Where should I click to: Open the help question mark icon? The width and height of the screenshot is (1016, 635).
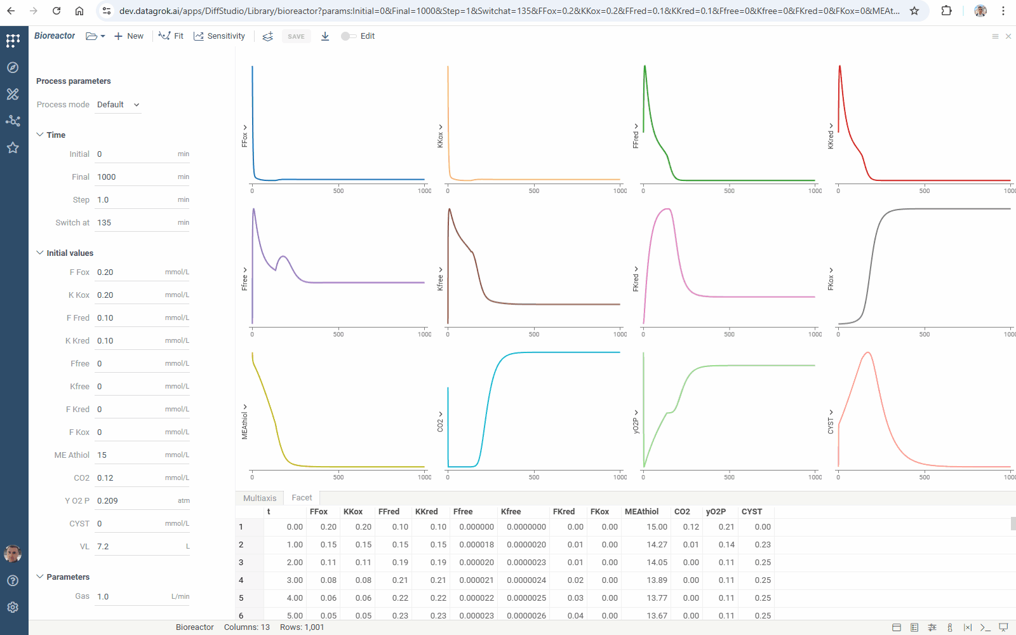tap(13, 580)
